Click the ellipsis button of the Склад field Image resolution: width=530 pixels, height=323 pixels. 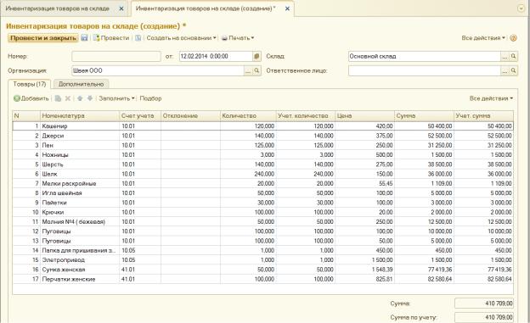coord(505,56)
